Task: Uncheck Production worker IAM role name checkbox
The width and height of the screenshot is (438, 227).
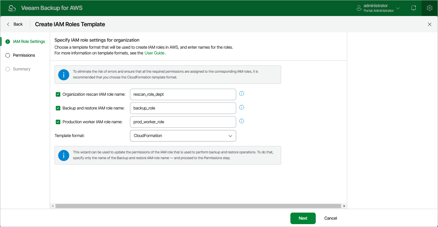Action: click(x=58, y=122)
